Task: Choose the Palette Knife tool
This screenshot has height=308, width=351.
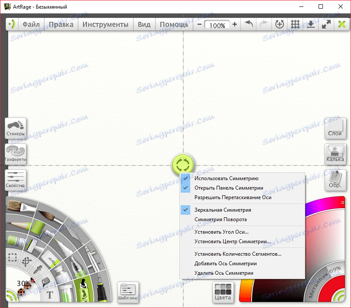Action: 74,233
